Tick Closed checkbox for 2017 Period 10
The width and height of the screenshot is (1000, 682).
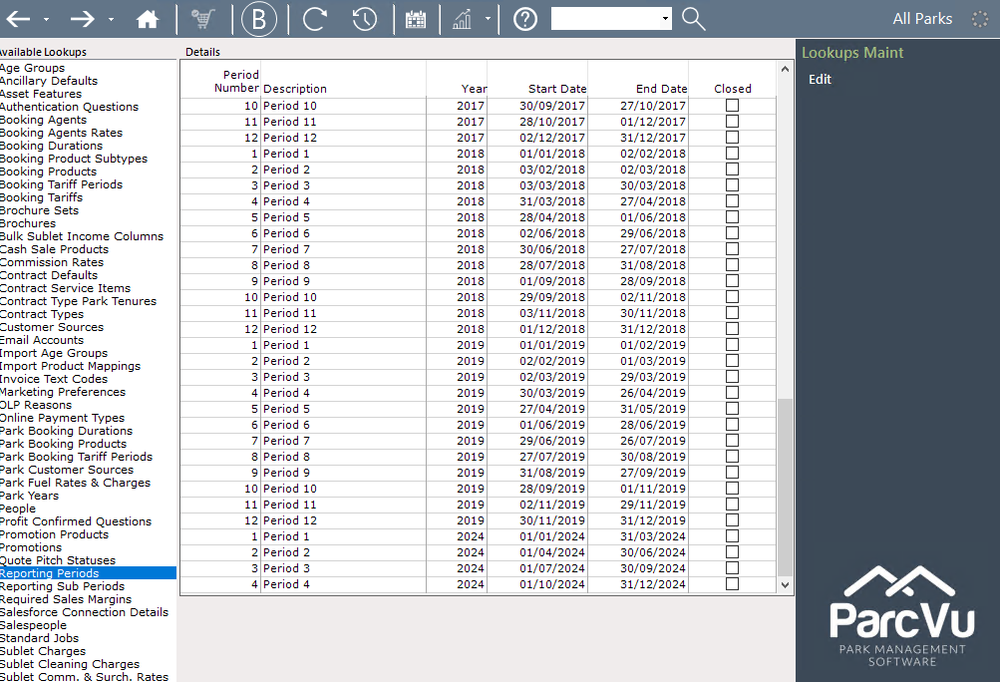(732, 106)
